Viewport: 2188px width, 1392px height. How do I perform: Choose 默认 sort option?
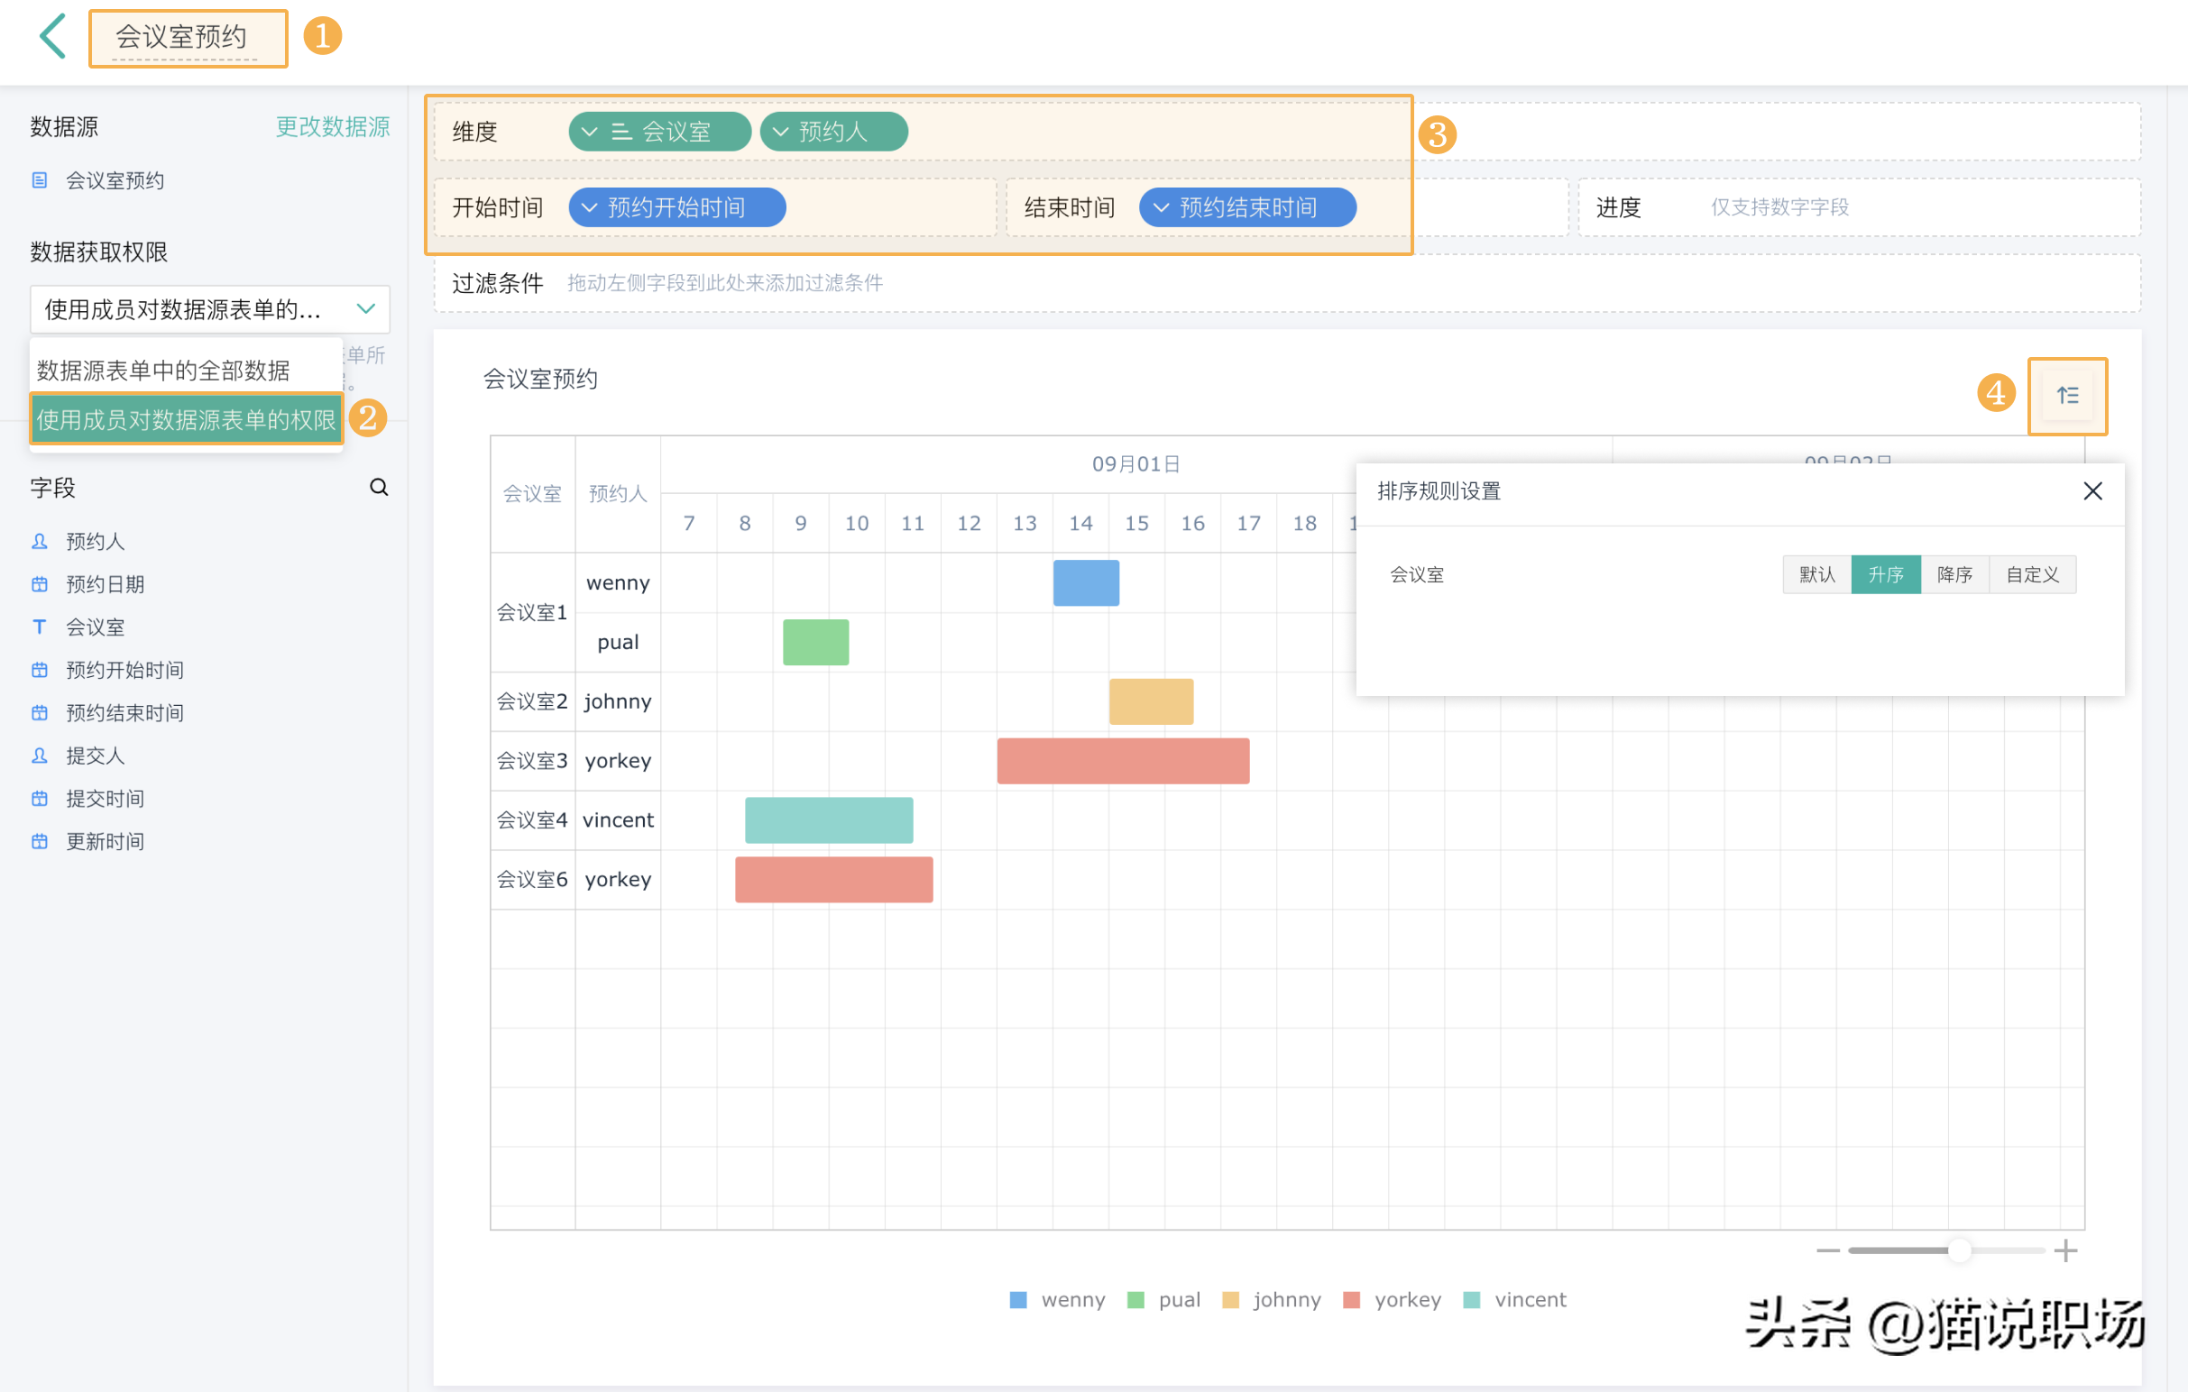coord(1816,575)
